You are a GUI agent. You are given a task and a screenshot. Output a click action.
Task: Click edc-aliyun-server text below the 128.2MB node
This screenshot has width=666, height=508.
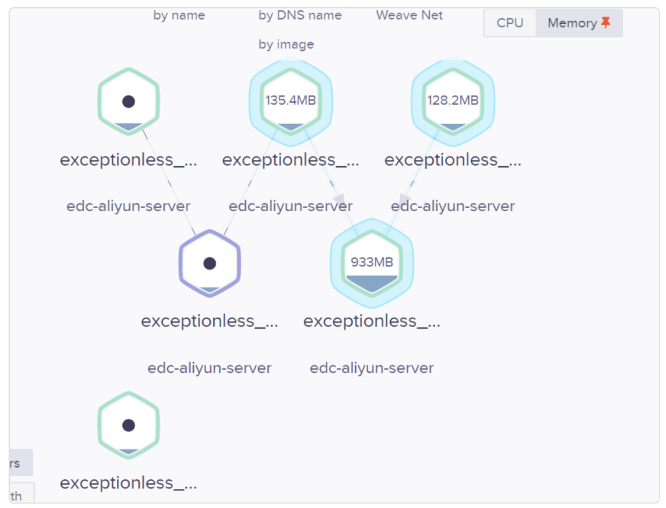click(x=453, y=207)
